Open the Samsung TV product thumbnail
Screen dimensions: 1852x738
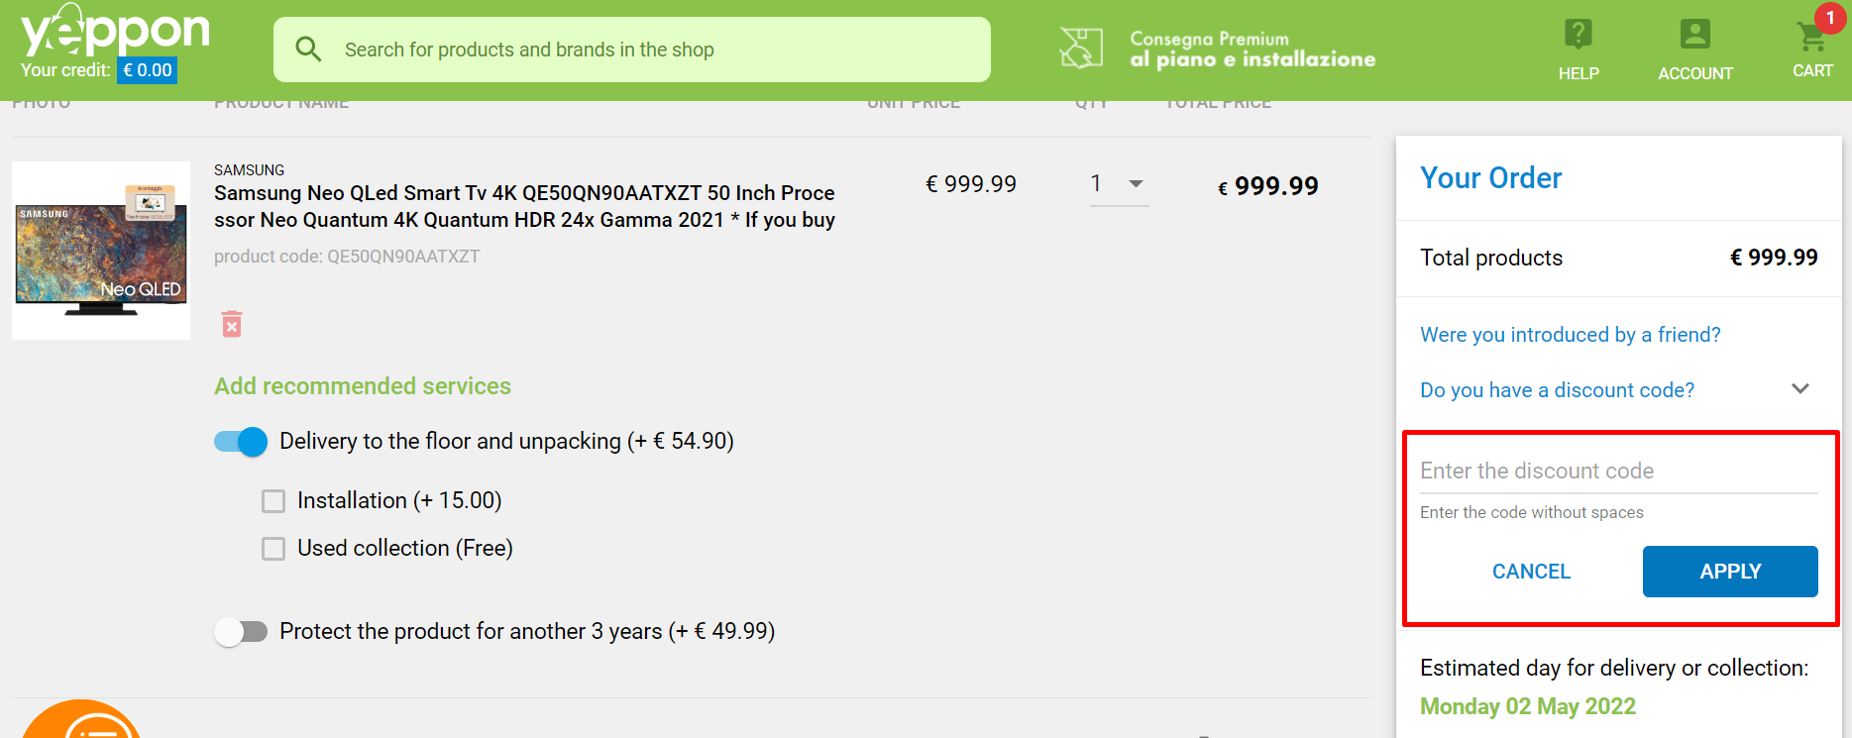101,251
